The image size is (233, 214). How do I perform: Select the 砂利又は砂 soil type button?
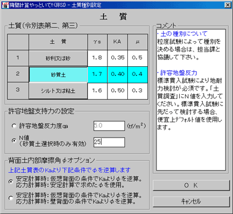tap(58, 58)
